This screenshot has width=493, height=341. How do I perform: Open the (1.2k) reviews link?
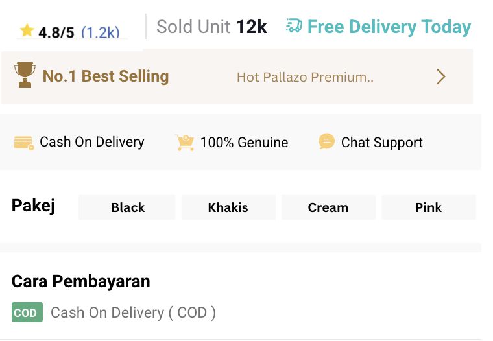[101, 32]
